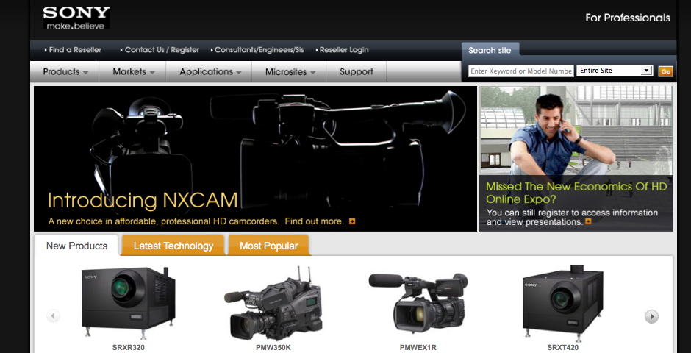The height and width of the screenshot is (353, 691).
Task: Open Contact Us / Register link
Action: click(x=160, y=50)
